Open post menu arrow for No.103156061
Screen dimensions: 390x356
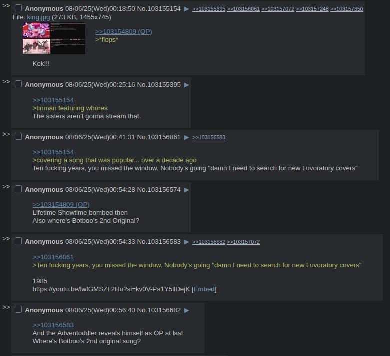tap(186, 138)
